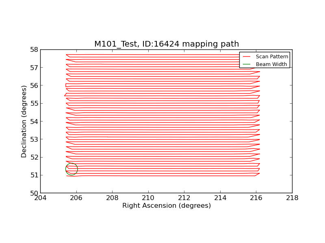Click the 'Declination (degrees)' axis label
Screen dimensions: 325x243
click(24, 122)
